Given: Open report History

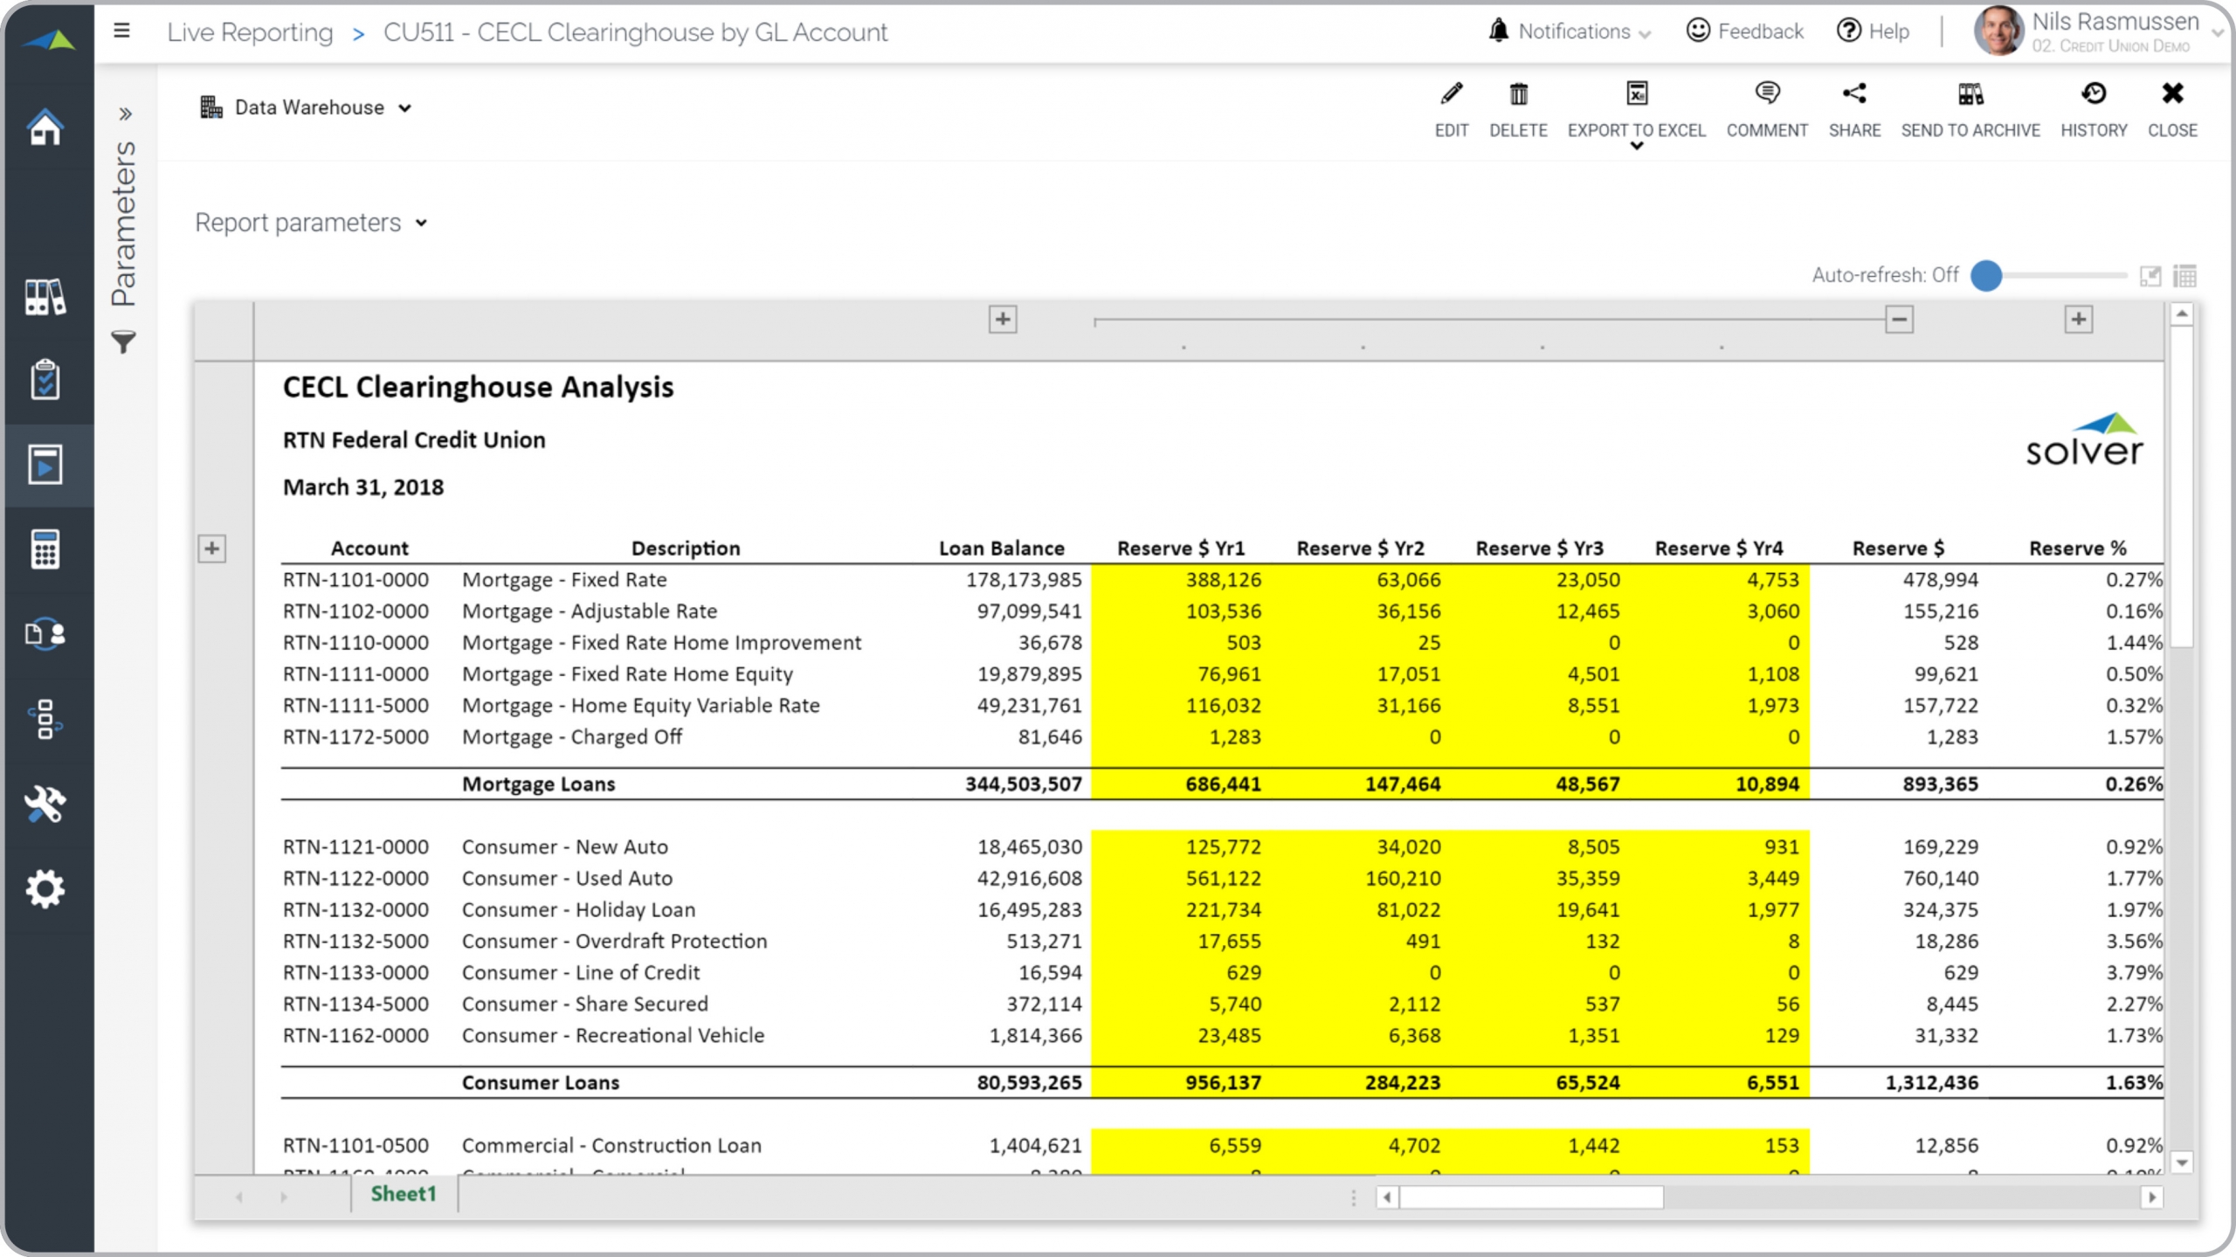Looking at the screenshot, I should (x=2093, y=94).
